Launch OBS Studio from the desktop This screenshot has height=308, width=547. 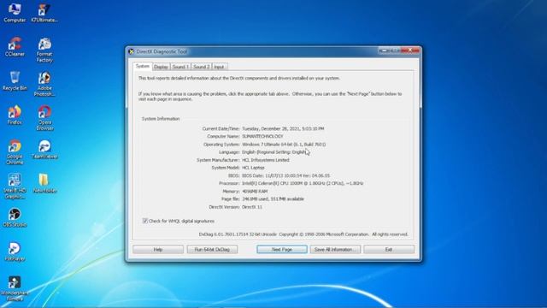click(x=15, y=217)
